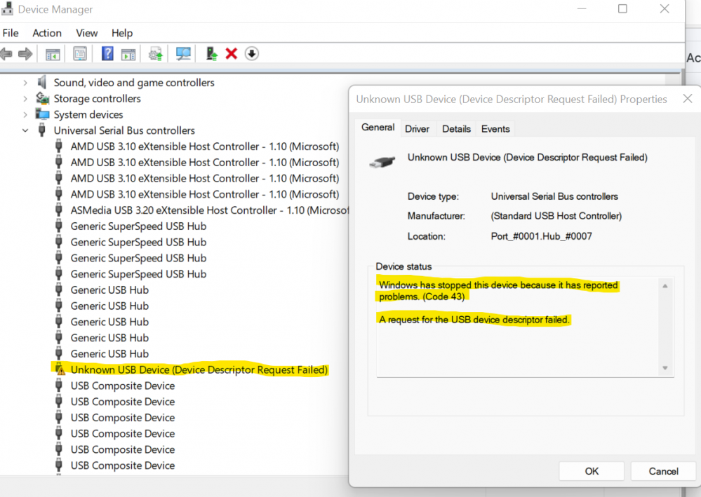Click the Back arrow in toolbar
The image size is (701, 497).
click(x=7, y=54)
